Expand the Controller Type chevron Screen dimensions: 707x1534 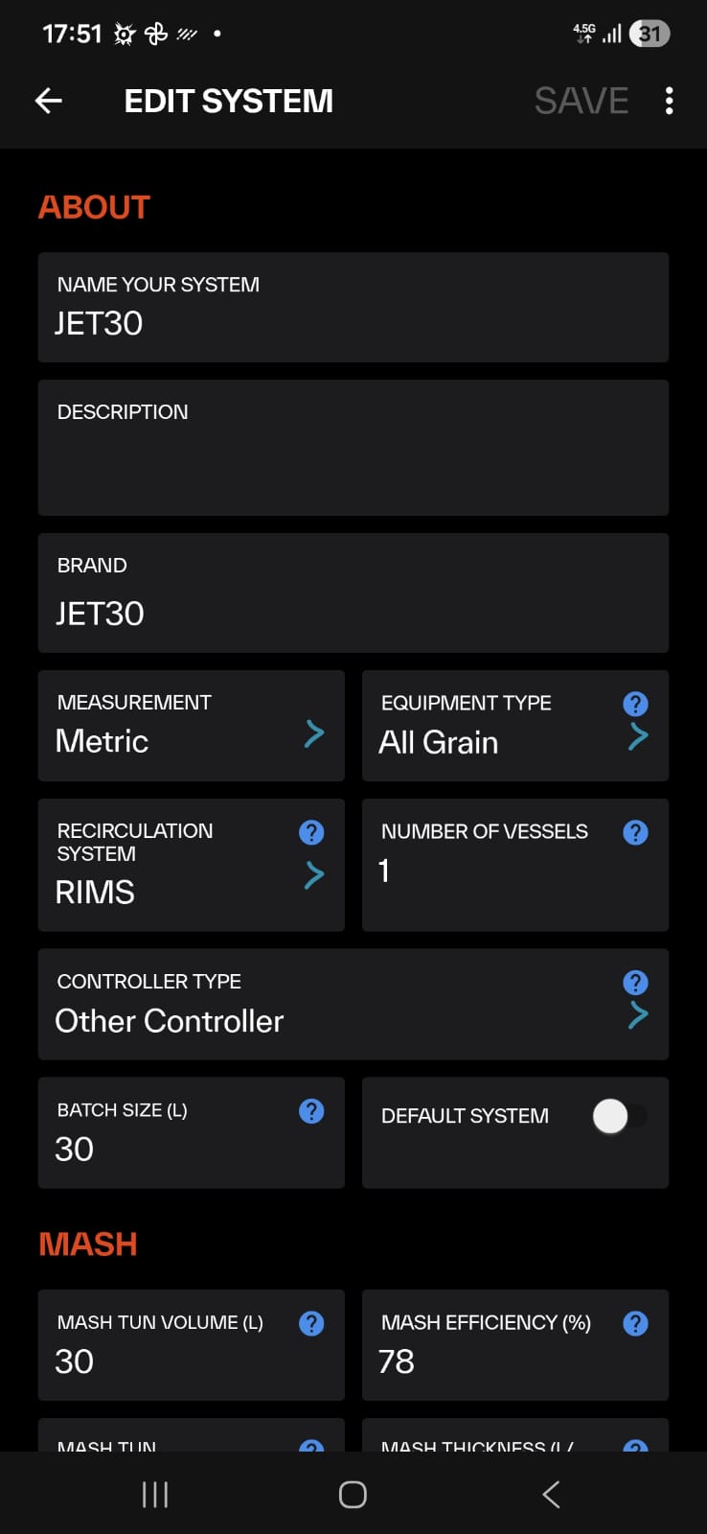(x=638, y=1015)
